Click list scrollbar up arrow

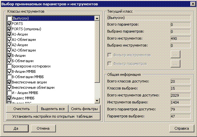click(x=97, y=18)
